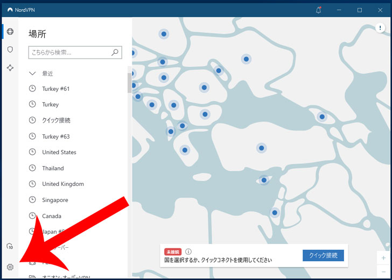Select Singapore in the locations list

click(x=55, y=200)
